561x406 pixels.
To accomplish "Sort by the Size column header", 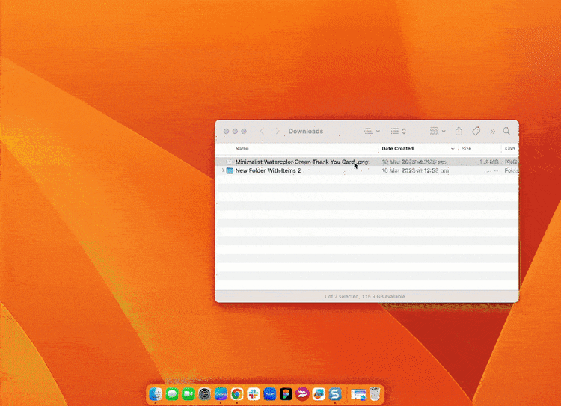I will coord(466,149).
